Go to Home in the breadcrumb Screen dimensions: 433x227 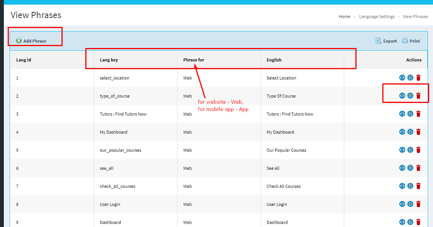click(344, 17)
